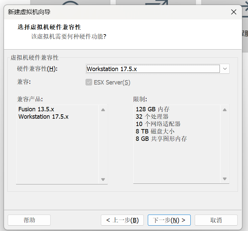Viewport: 248px width, 231px height.
Task: Select the Workstation 17.5.x combo box field
Action: [x=158, y=69]
